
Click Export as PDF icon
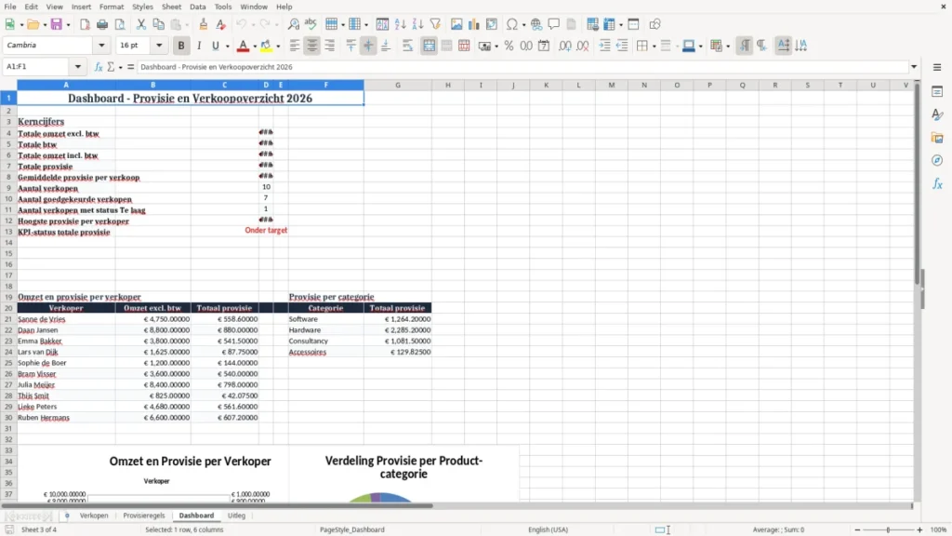pyautogui.click(x=85, y=24)
